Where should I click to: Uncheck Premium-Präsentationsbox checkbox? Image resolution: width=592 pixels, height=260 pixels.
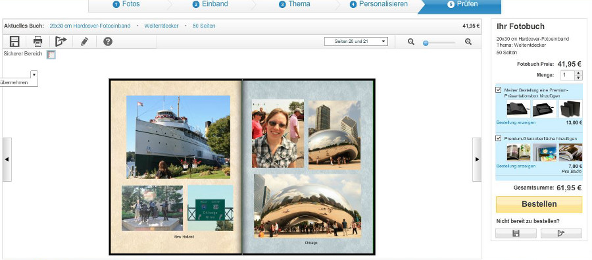point(499,90)
